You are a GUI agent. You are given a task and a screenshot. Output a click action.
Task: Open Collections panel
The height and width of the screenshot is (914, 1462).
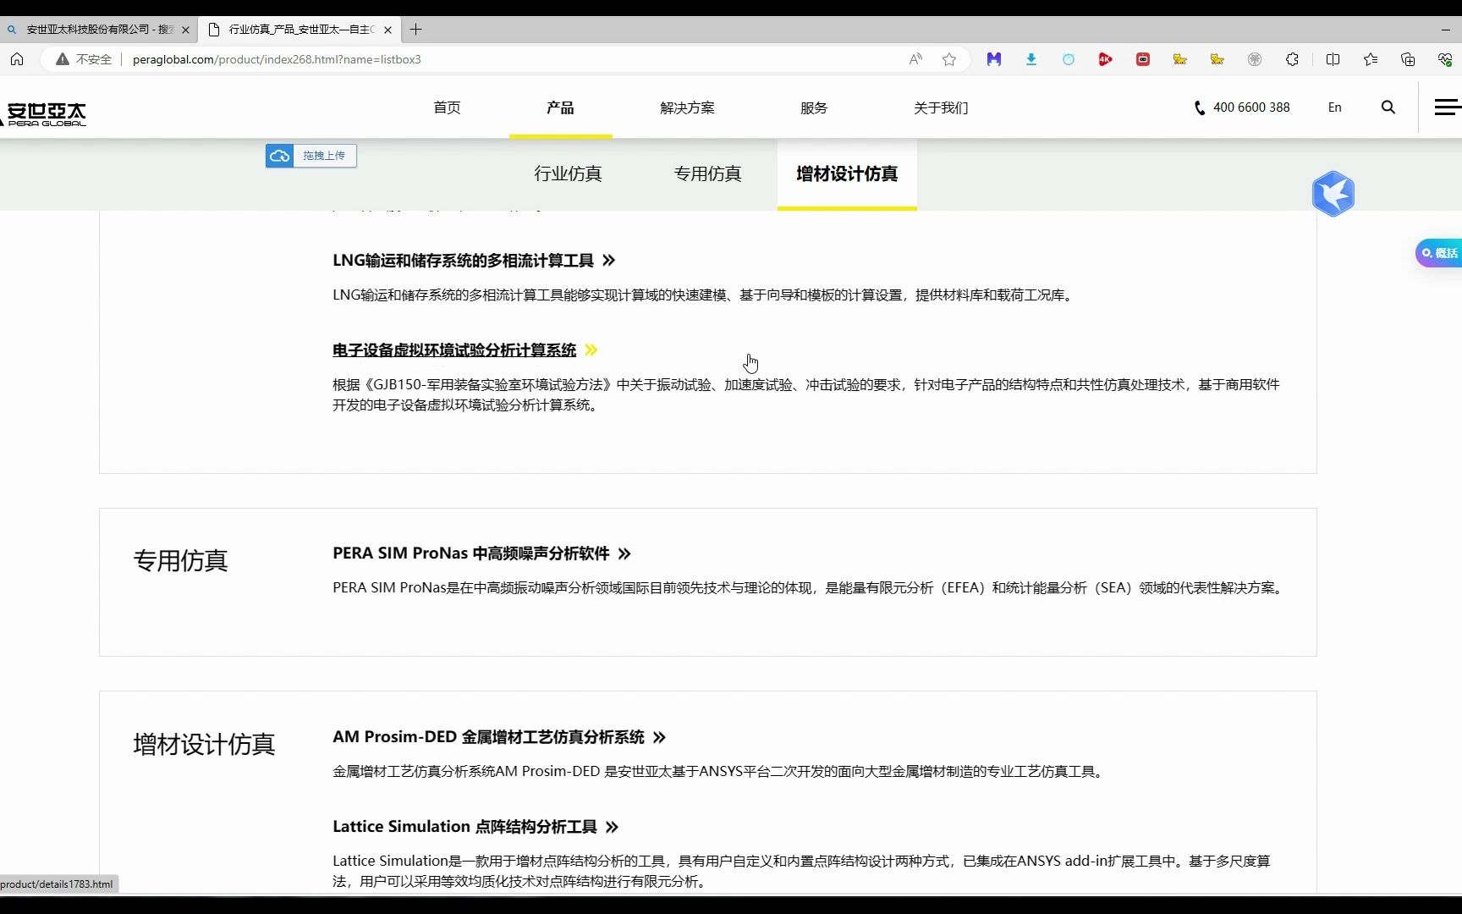pyautogui.click(x=1408, y=59)
